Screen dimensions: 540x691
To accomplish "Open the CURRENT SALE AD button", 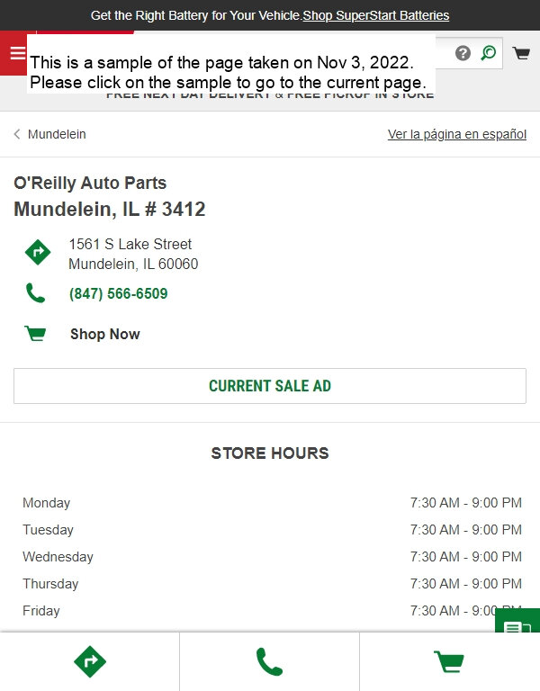I will click(x=270, y=386).
